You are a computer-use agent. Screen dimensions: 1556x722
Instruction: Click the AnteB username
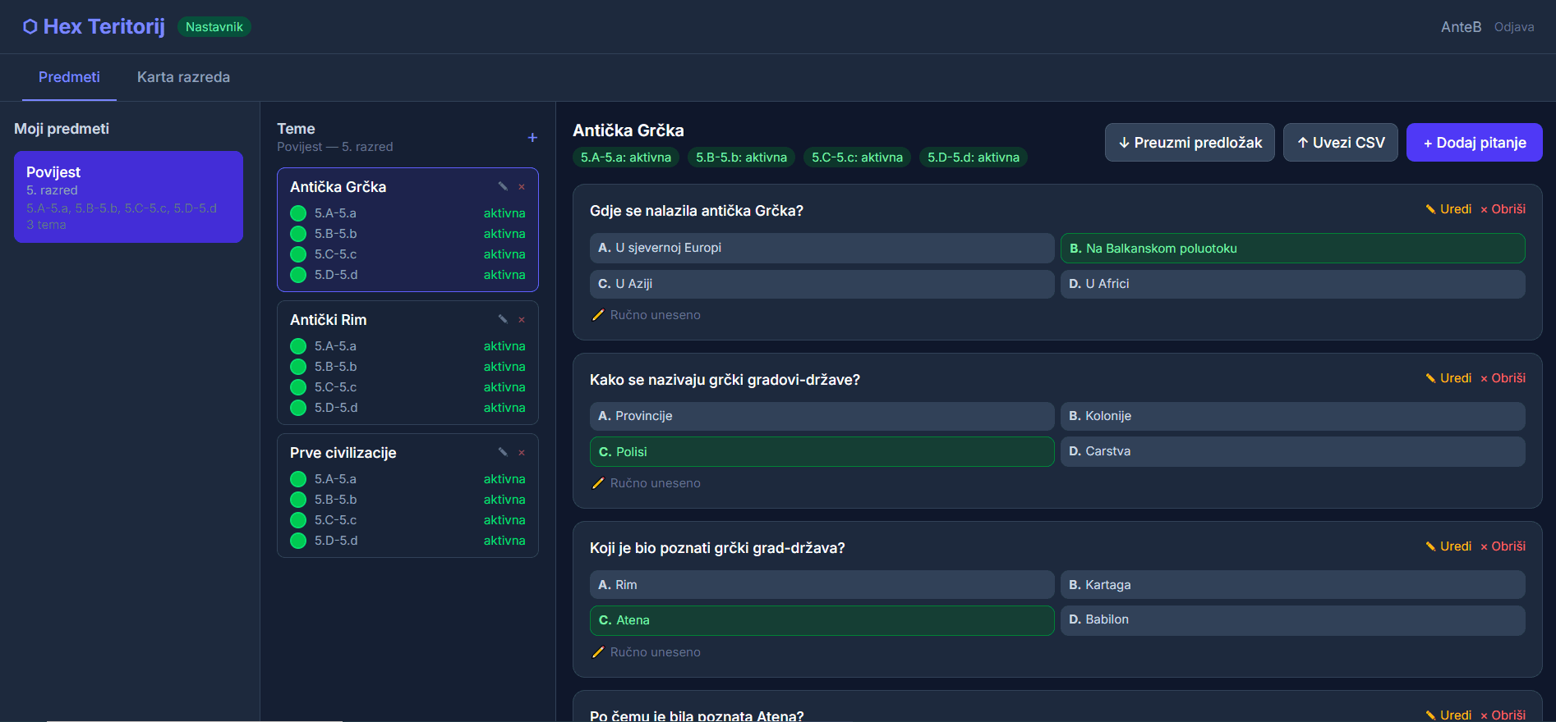[x=1461, y=27]
